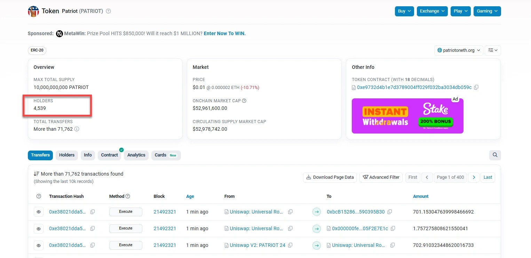Click the MetaWin logo in the sponsored banner
531x258 pixels.
coord(59,33)
